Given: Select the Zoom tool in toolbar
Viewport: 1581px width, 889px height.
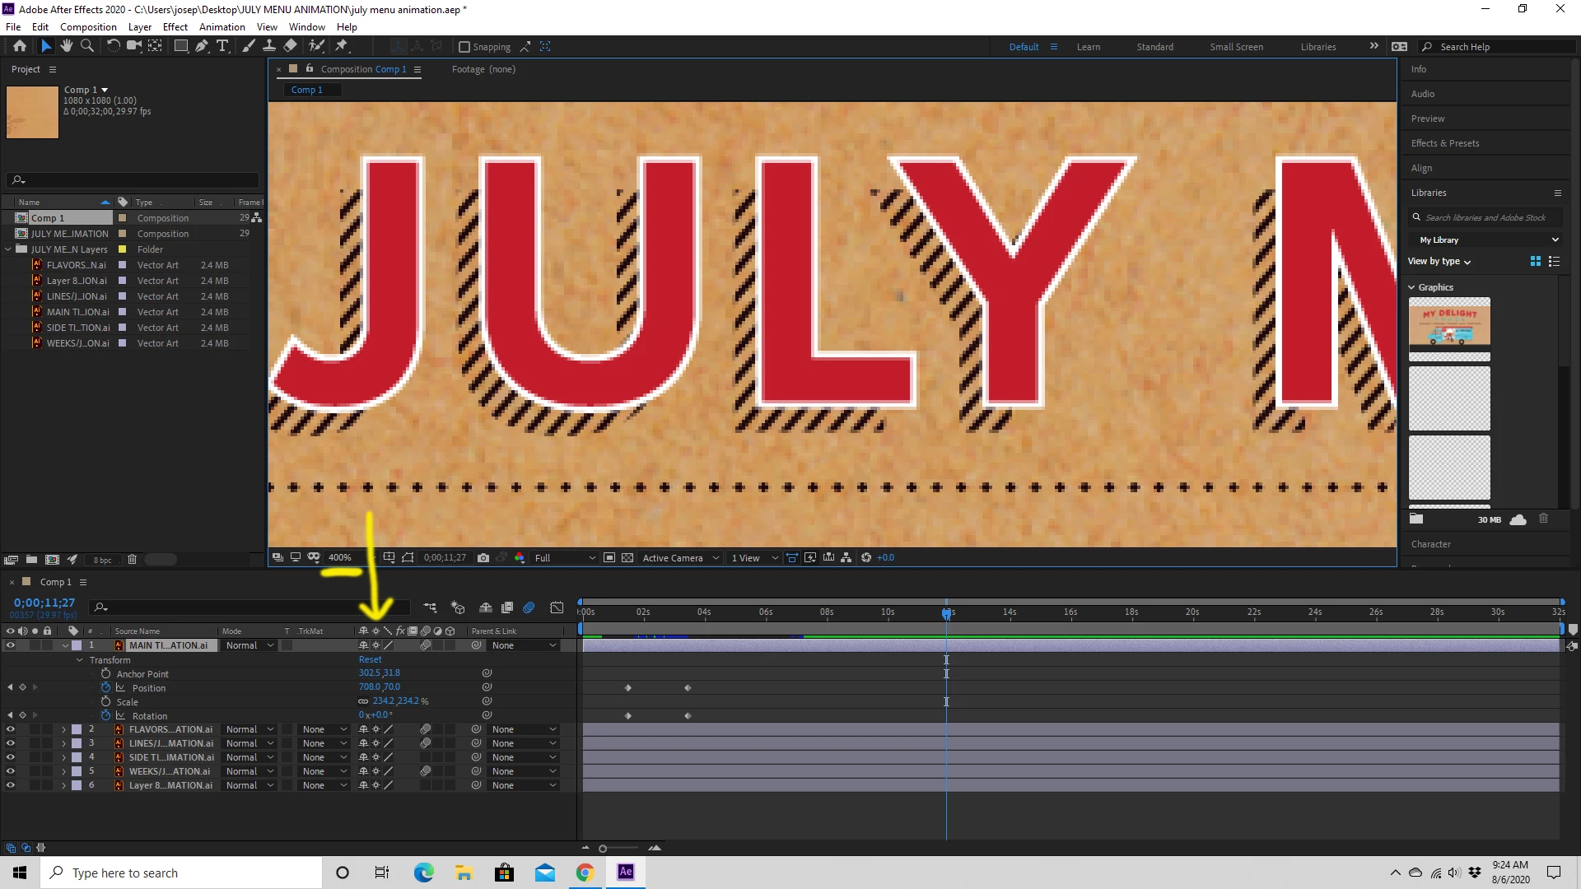Looking at the screenshot, I should [x=87, y=46].
